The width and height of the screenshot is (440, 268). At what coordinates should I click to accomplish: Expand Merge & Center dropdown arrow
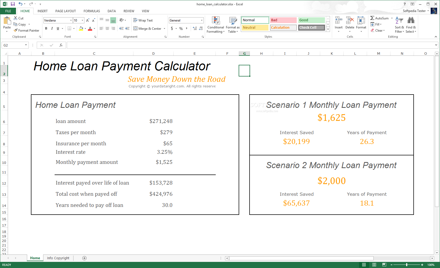coord(164,28)
